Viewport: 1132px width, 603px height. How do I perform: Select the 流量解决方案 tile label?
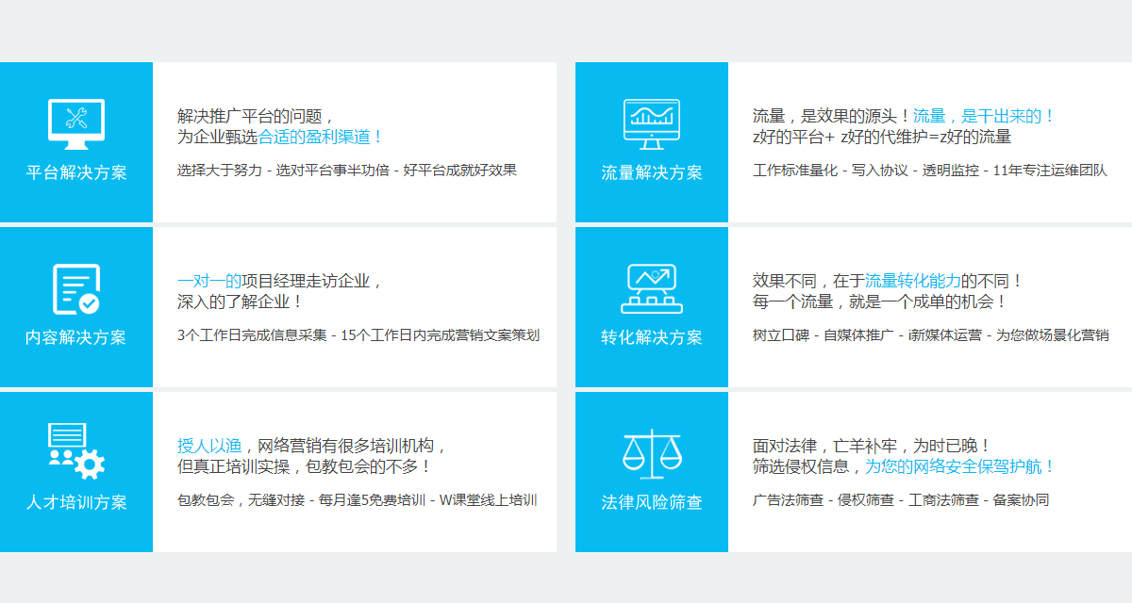[x=652, y=172]
